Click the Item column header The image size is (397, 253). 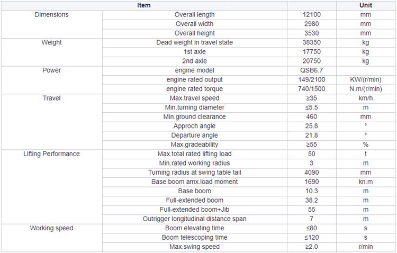point(144,5)
